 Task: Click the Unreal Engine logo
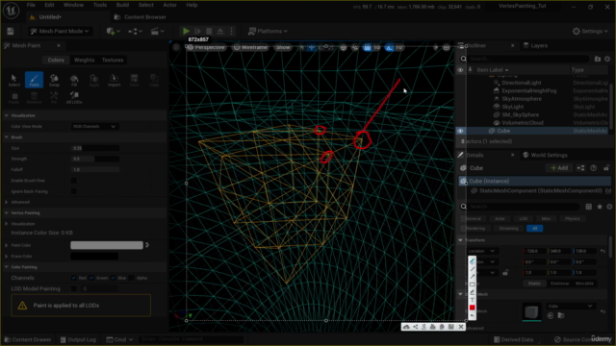click(11, 11)
